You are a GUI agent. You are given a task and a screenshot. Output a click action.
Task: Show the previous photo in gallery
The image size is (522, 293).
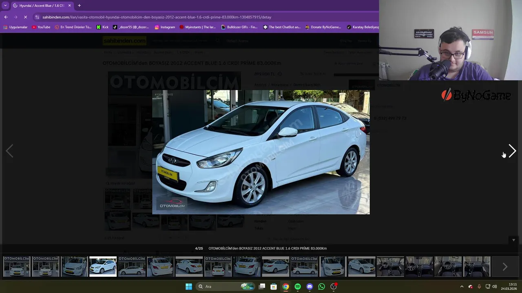point(9,151)
